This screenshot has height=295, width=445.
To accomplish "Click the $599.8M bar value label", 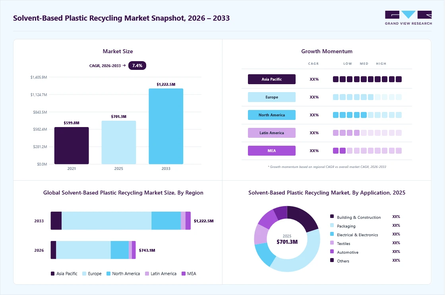I will click(72, 123).
